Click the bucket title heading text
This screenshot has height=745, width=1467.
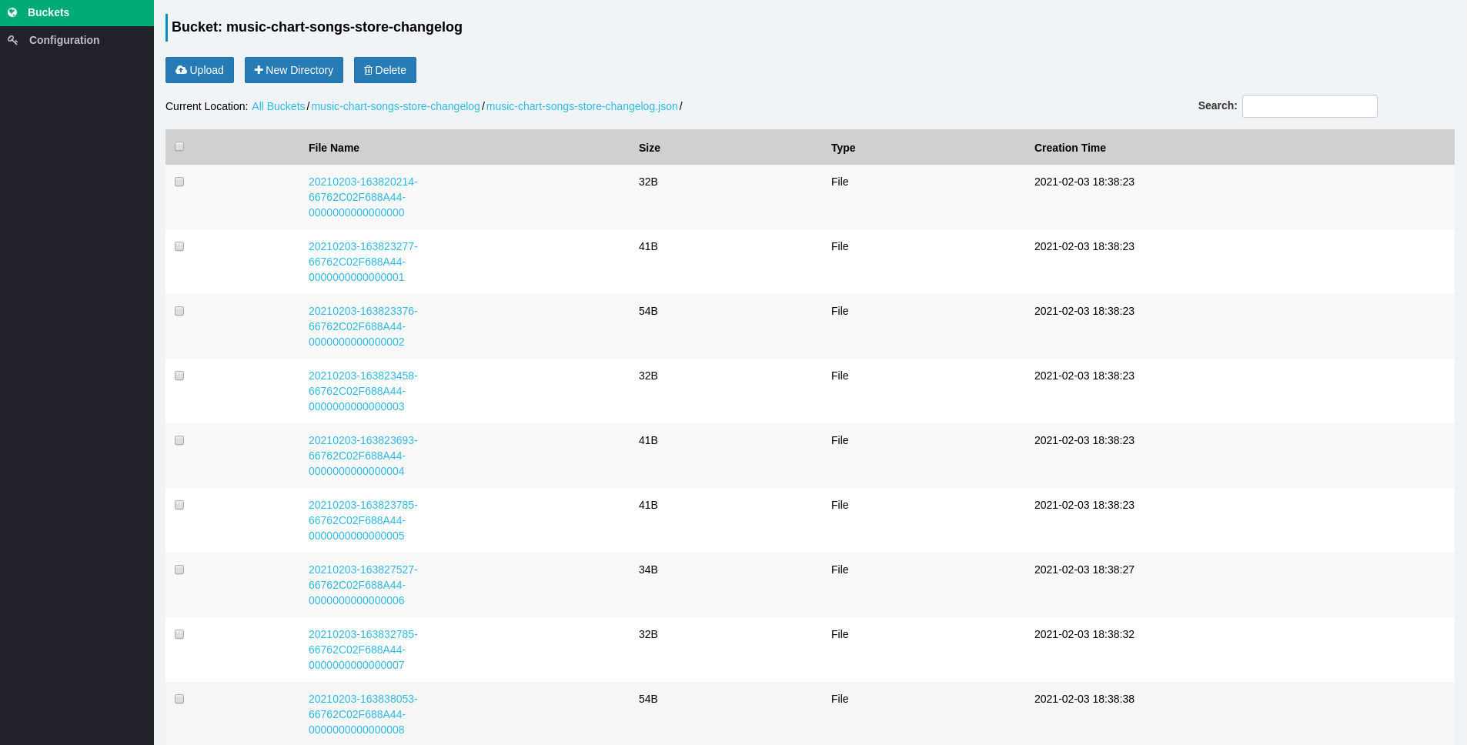[317, 27]
